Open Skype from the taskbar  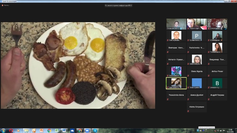tap(95, 130)
